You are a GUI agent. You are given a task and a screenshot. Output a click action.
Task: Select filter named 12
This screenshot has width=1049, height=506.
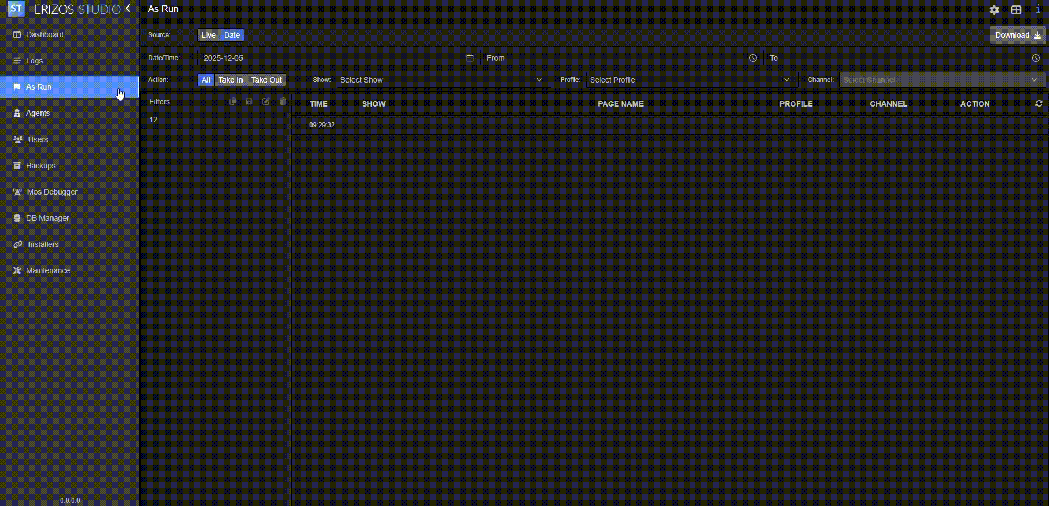(154, 120)
